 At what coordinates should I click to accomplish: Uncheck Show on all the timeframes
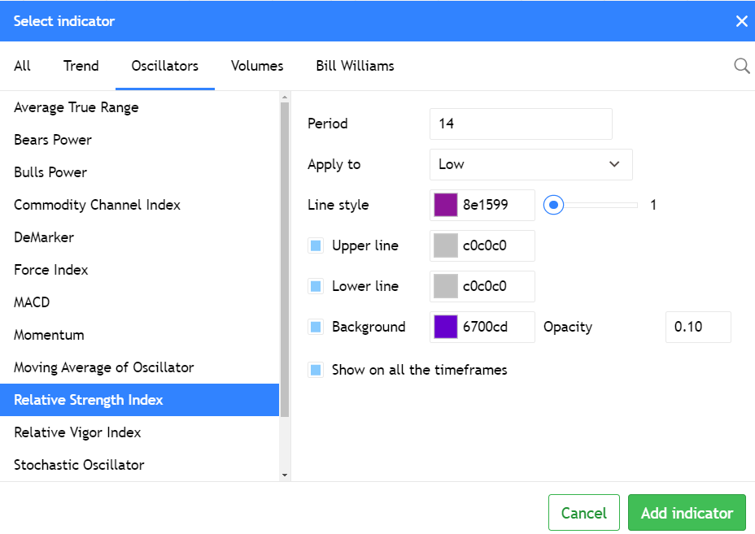316,370
